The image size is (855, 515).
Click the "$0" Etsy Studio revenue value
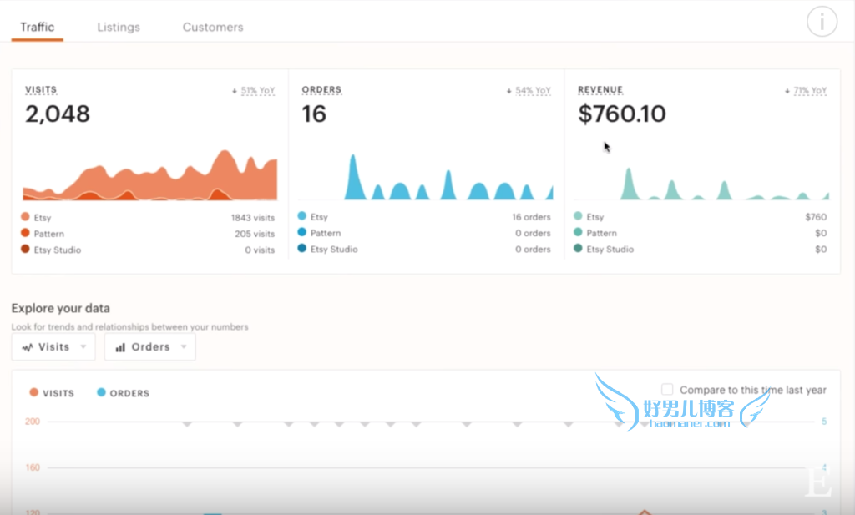point(822,249)
